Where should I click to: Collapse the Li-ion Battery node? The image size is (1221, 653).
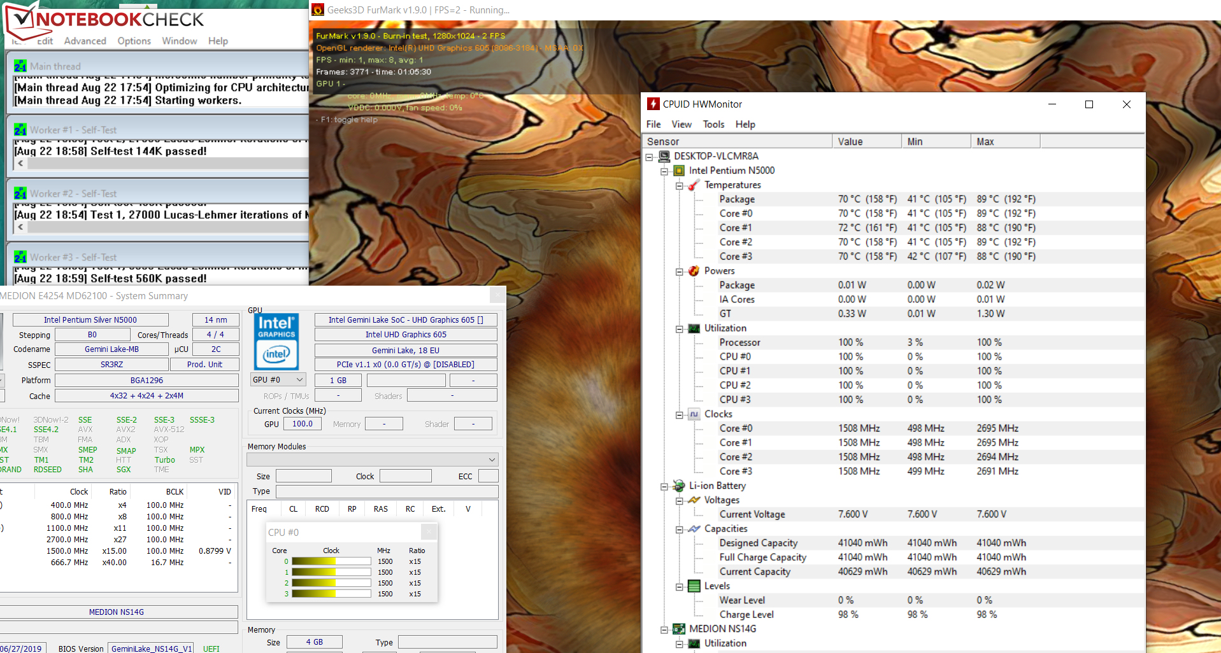coord(664,486)
